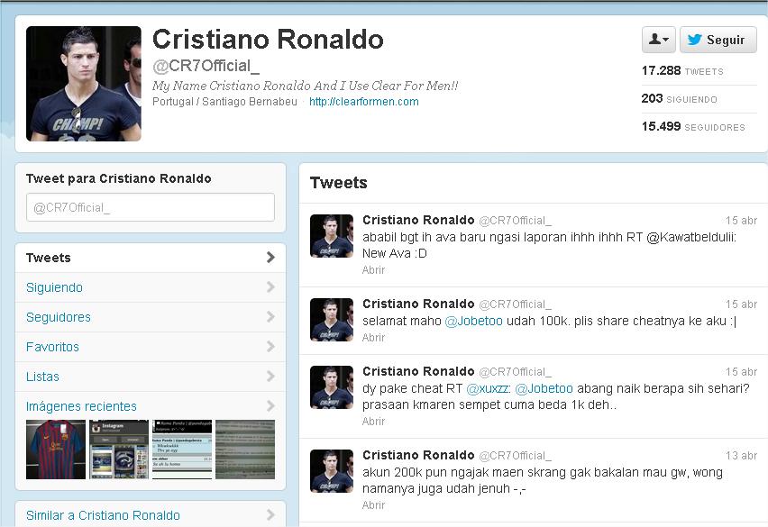Click author name on the 'ababil bgt' tweet
Image resolution: width=768 pixels, height=527 pixels.
[418, 220]
